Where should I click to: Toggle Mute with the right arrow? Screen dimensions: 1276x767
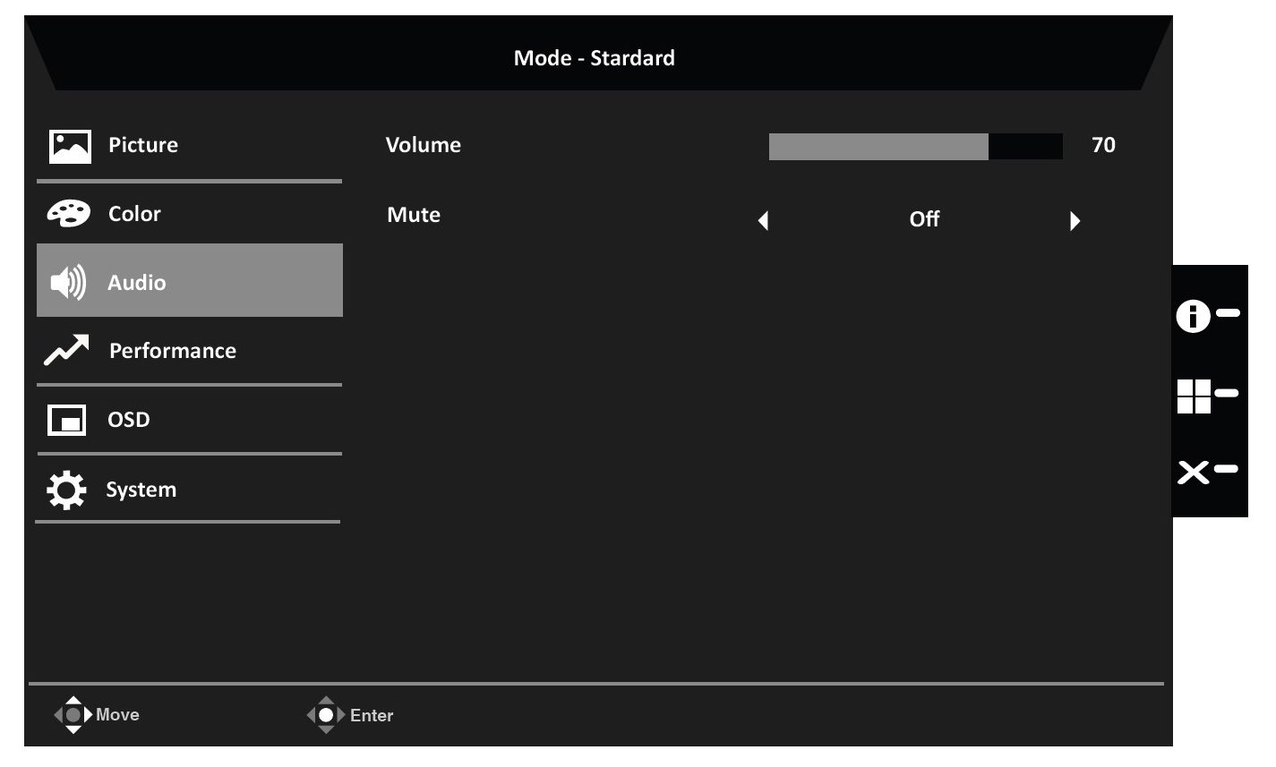(1075, 220)
